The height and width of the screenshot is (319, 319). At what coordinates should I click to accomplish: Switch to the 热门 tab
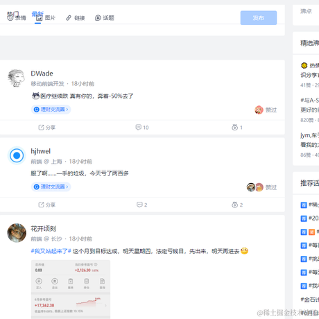click(x=12, y=14)
